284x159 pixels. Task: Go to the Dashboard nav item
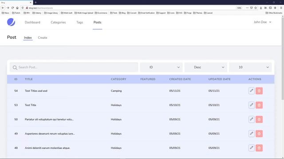click(32, 22)
